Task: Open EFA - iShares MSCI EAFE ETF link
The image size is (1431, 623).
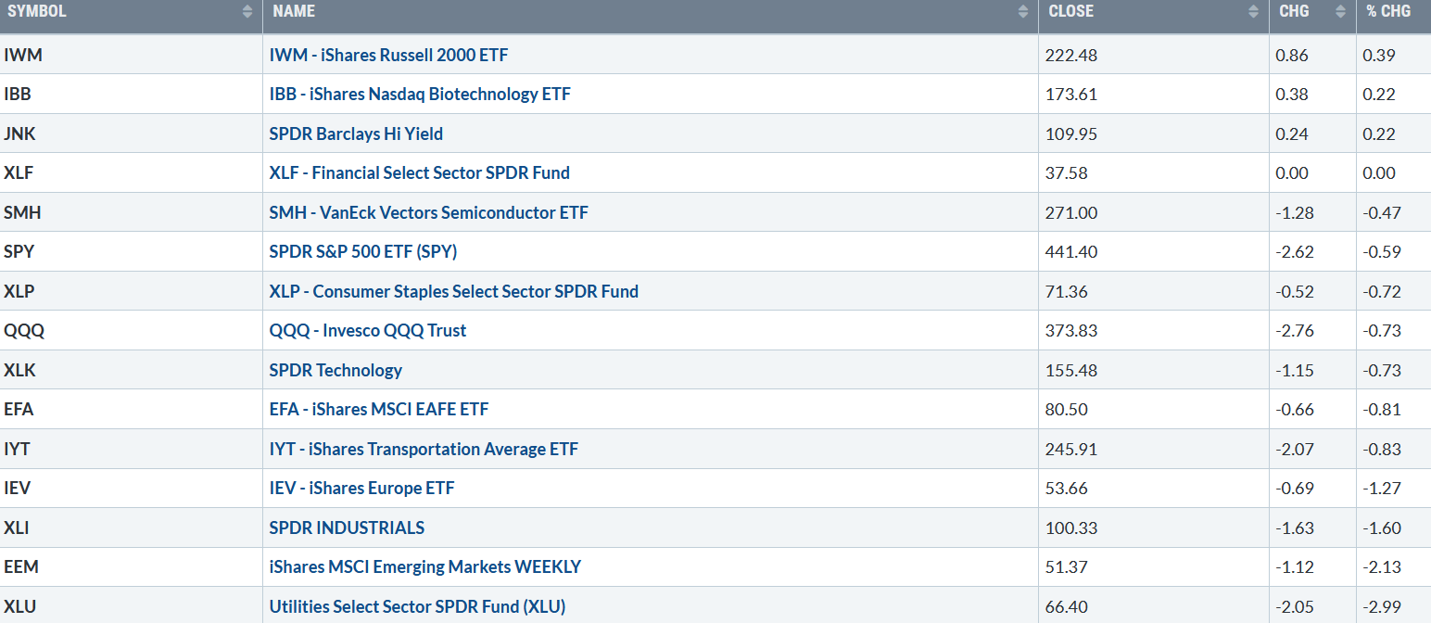Action: click(378, 410)
